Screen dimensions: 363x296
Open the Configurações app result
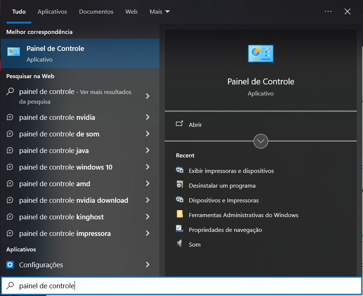[x=80, y=265]
